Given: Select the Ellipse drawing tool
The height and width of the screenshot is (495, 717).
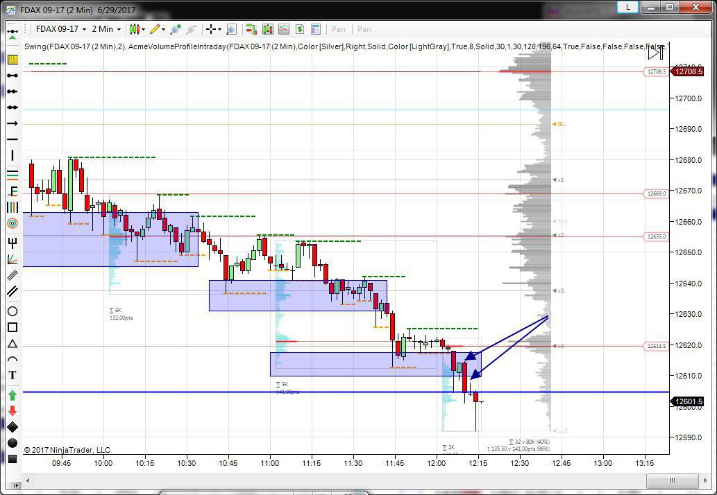Looking at the screenshot, I should coord(12,311).
